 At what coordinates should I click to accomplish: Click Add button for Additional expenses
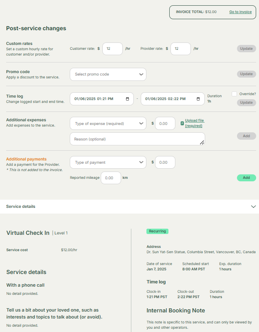coord(246,136)
